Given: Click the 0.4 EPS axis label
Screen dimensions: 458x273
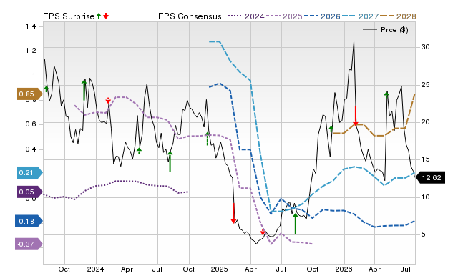Looking at the screenshot, I should (31, 149).
